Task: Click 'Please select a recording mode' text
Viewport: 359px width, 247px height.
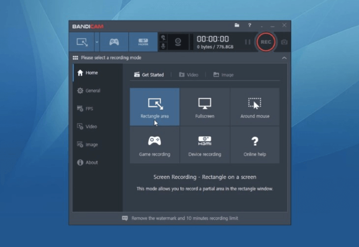Action: click(111, 58)
